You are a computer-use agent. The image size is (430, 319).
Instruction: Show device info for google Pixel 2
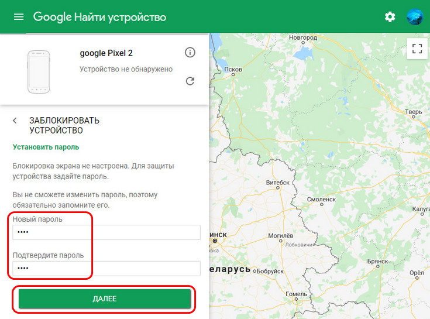click(190, 52)
